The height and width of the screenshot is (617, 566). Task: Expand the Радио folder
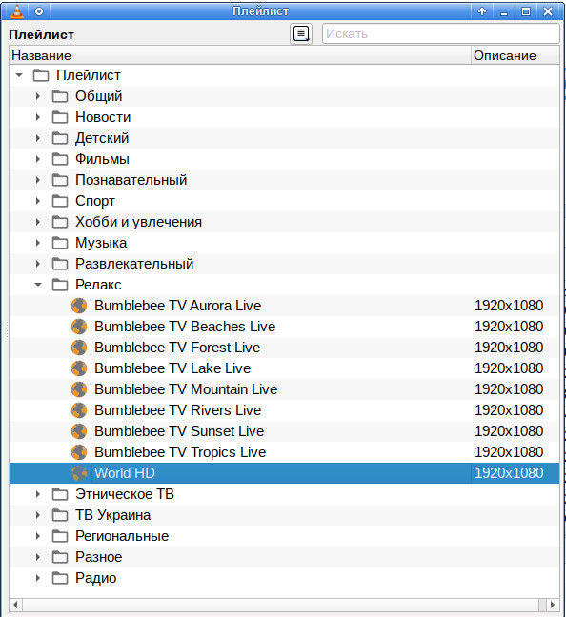[38, 578]
